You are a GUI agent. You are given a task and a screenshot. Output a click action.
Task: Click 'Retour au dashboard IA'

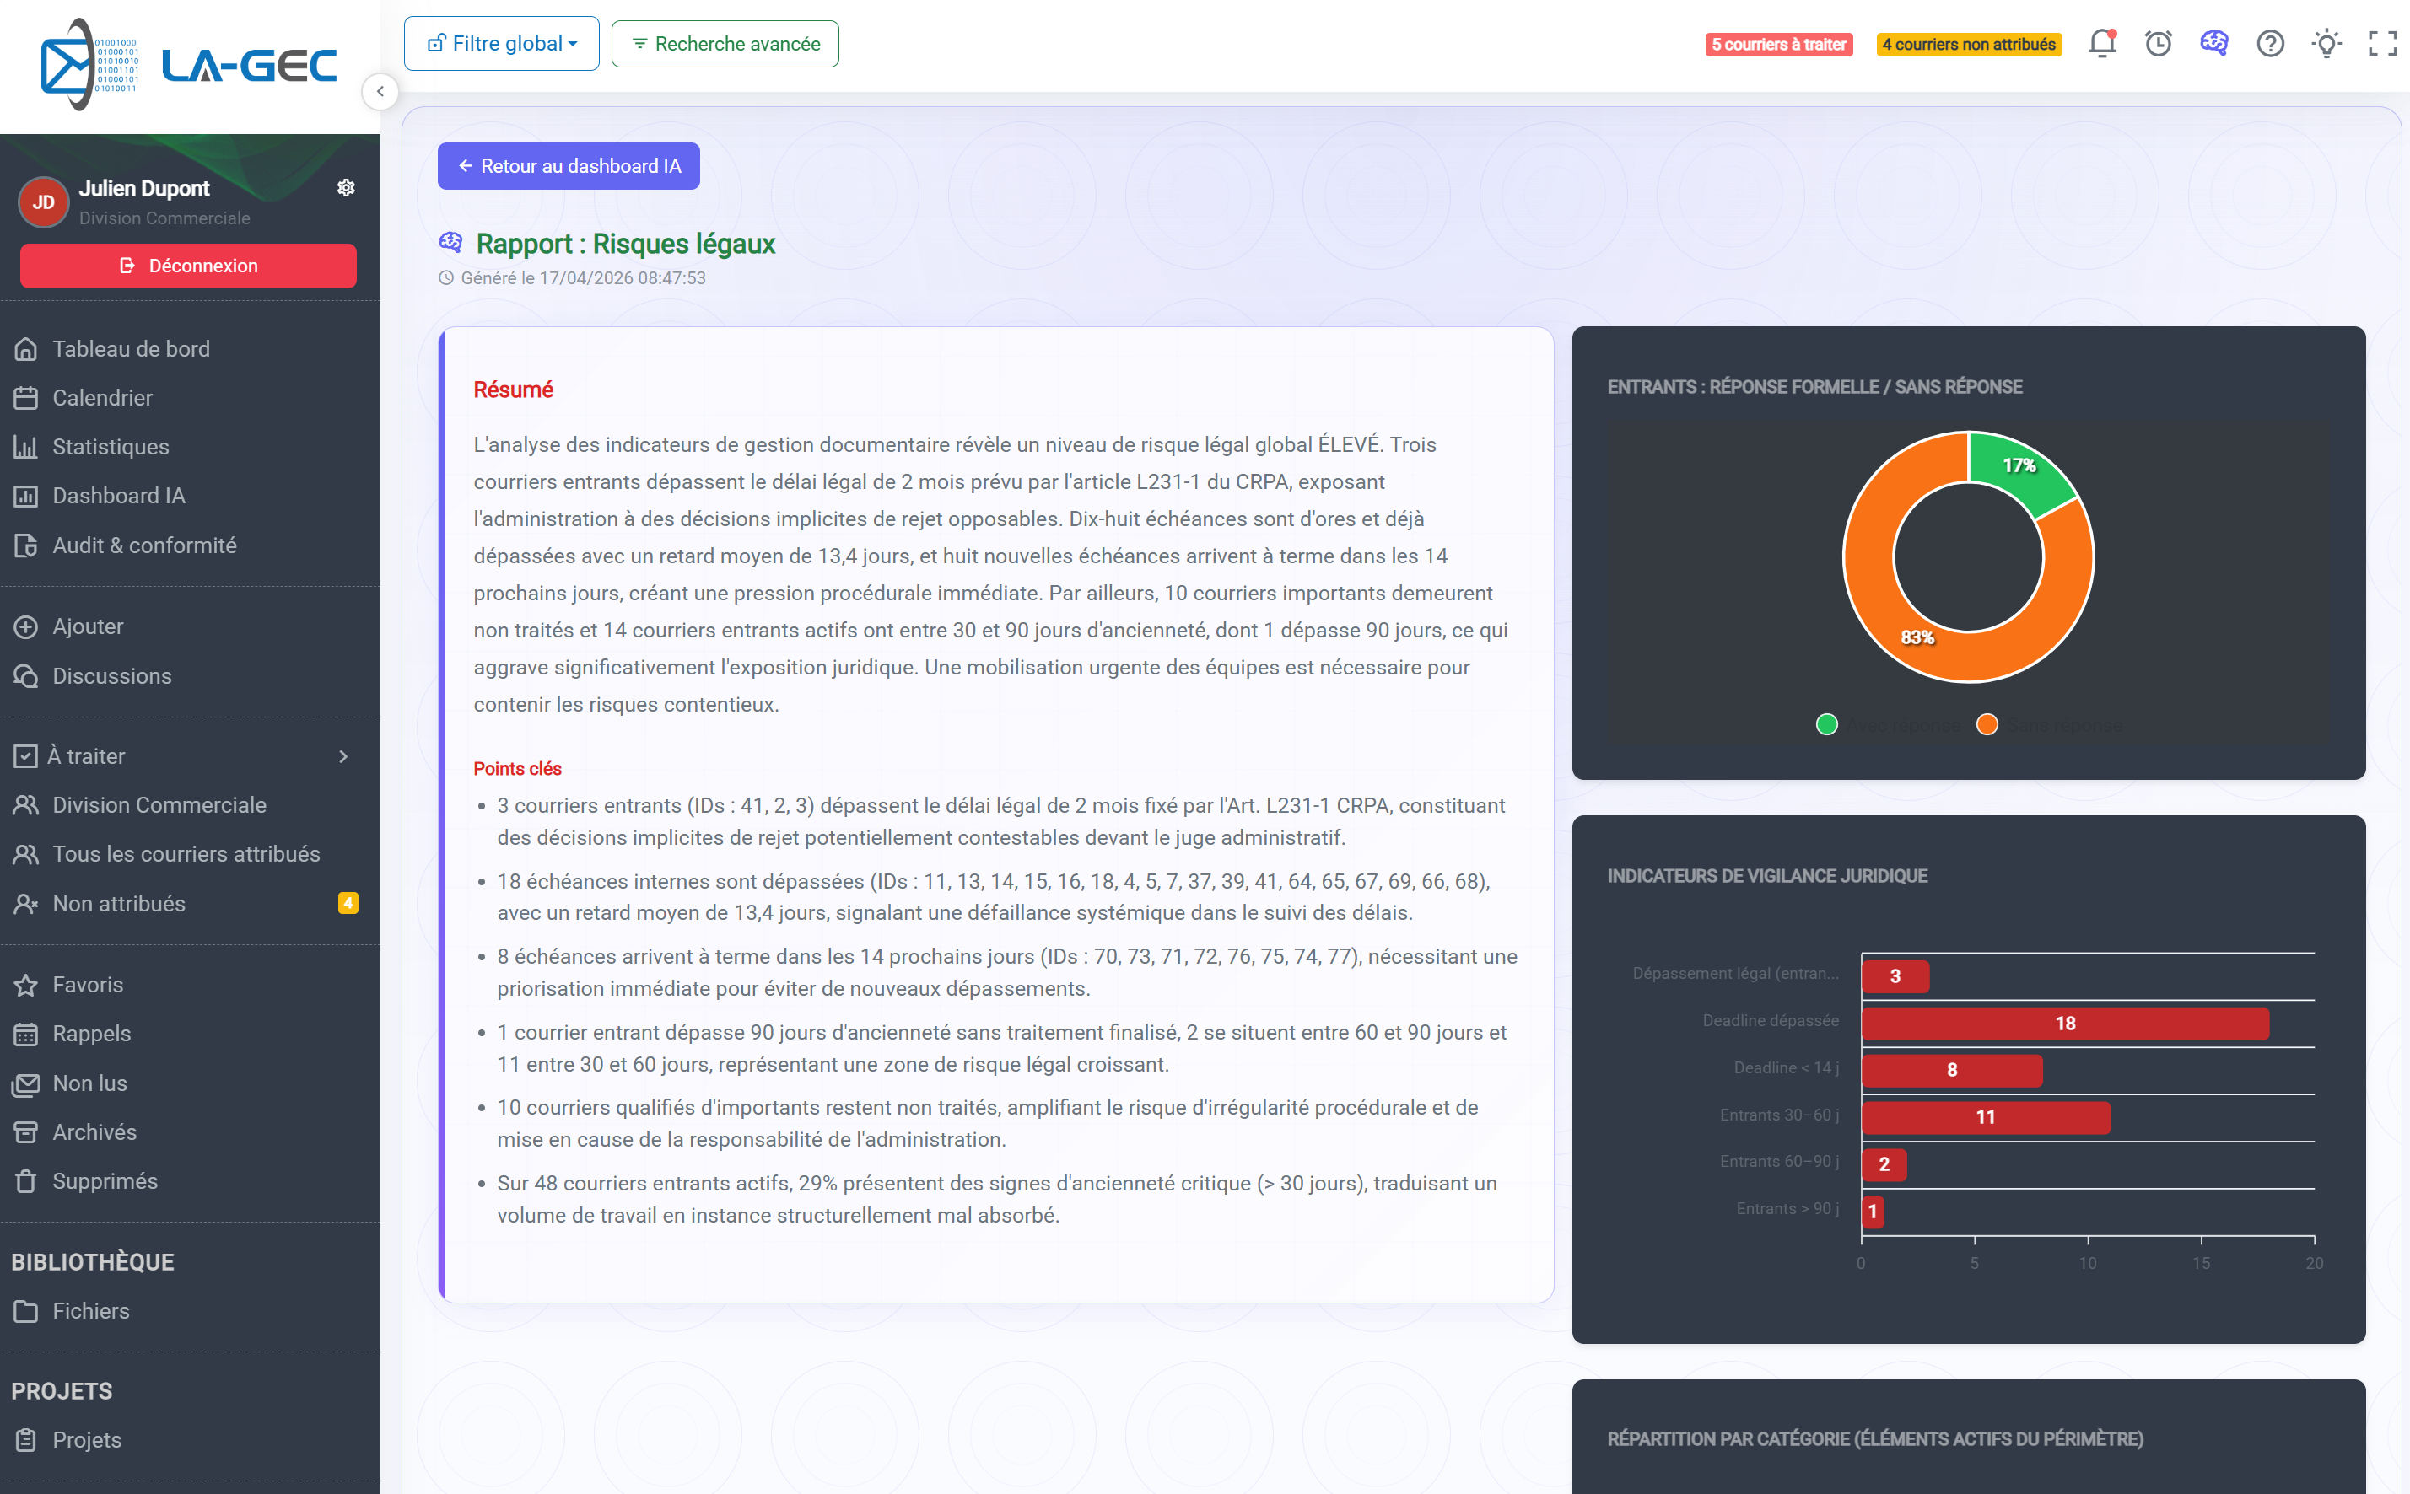[x=568, y=166]
